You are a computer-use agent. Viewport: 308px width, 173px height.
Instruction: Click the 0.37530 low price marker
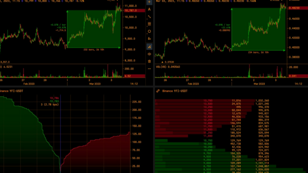click(168, 62)
